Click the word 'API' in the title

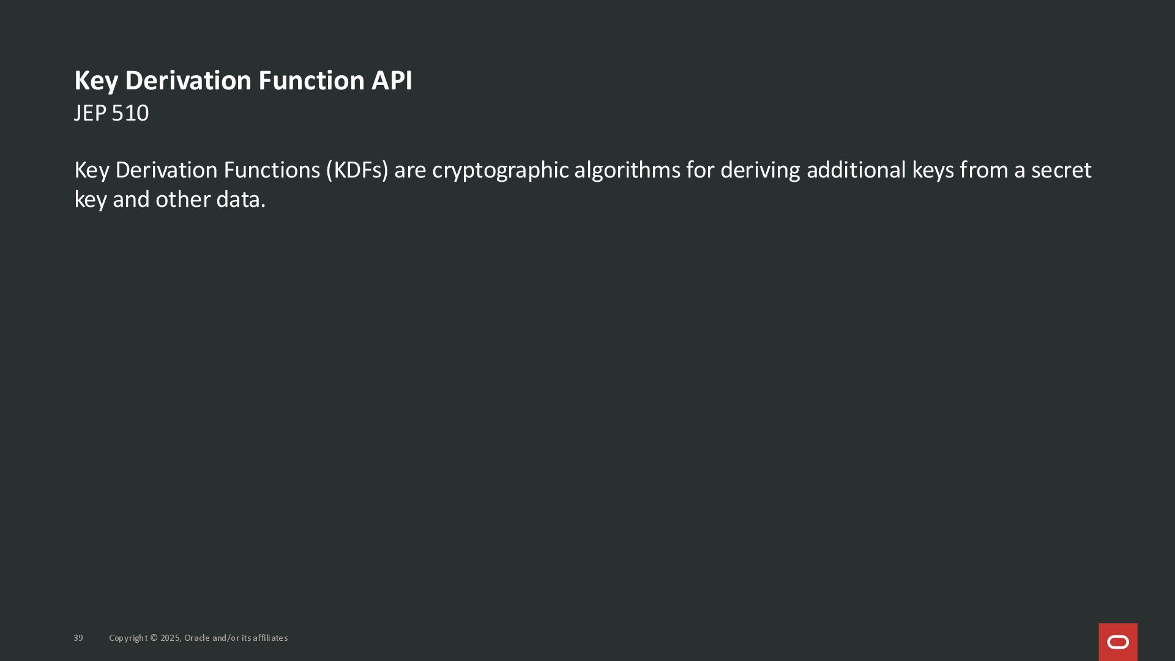pyautogui.click(x=392, y=80)
